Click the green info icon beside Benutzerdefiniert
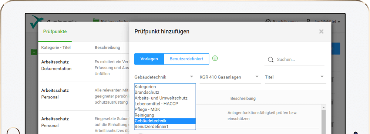The height and width of the screenshot is (134, 370). pos(215,58)
